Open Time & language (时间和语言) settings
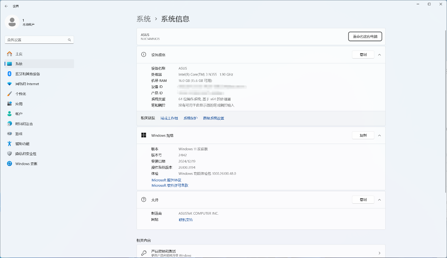This screenshot has width=447, height=258. point(24,124)
